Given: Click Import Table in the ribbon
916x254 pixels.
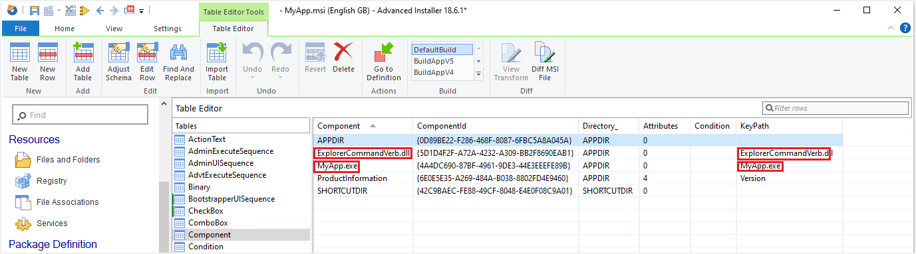Looking at the screenshot, I should click(217, 62).
